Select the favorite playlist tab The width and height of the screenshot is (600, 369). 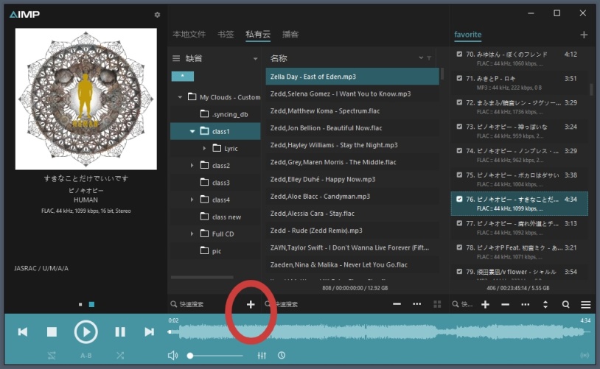pos(467,35)
